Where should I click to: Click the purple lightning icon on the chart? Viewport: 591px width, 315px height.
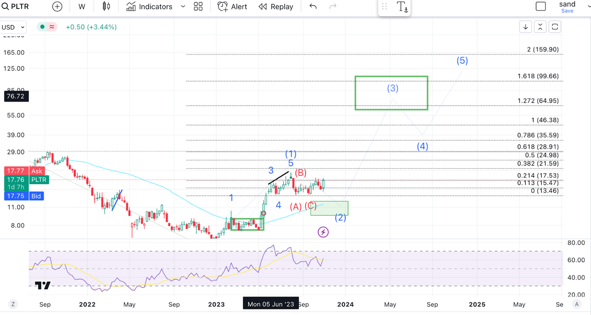(323, 232)
